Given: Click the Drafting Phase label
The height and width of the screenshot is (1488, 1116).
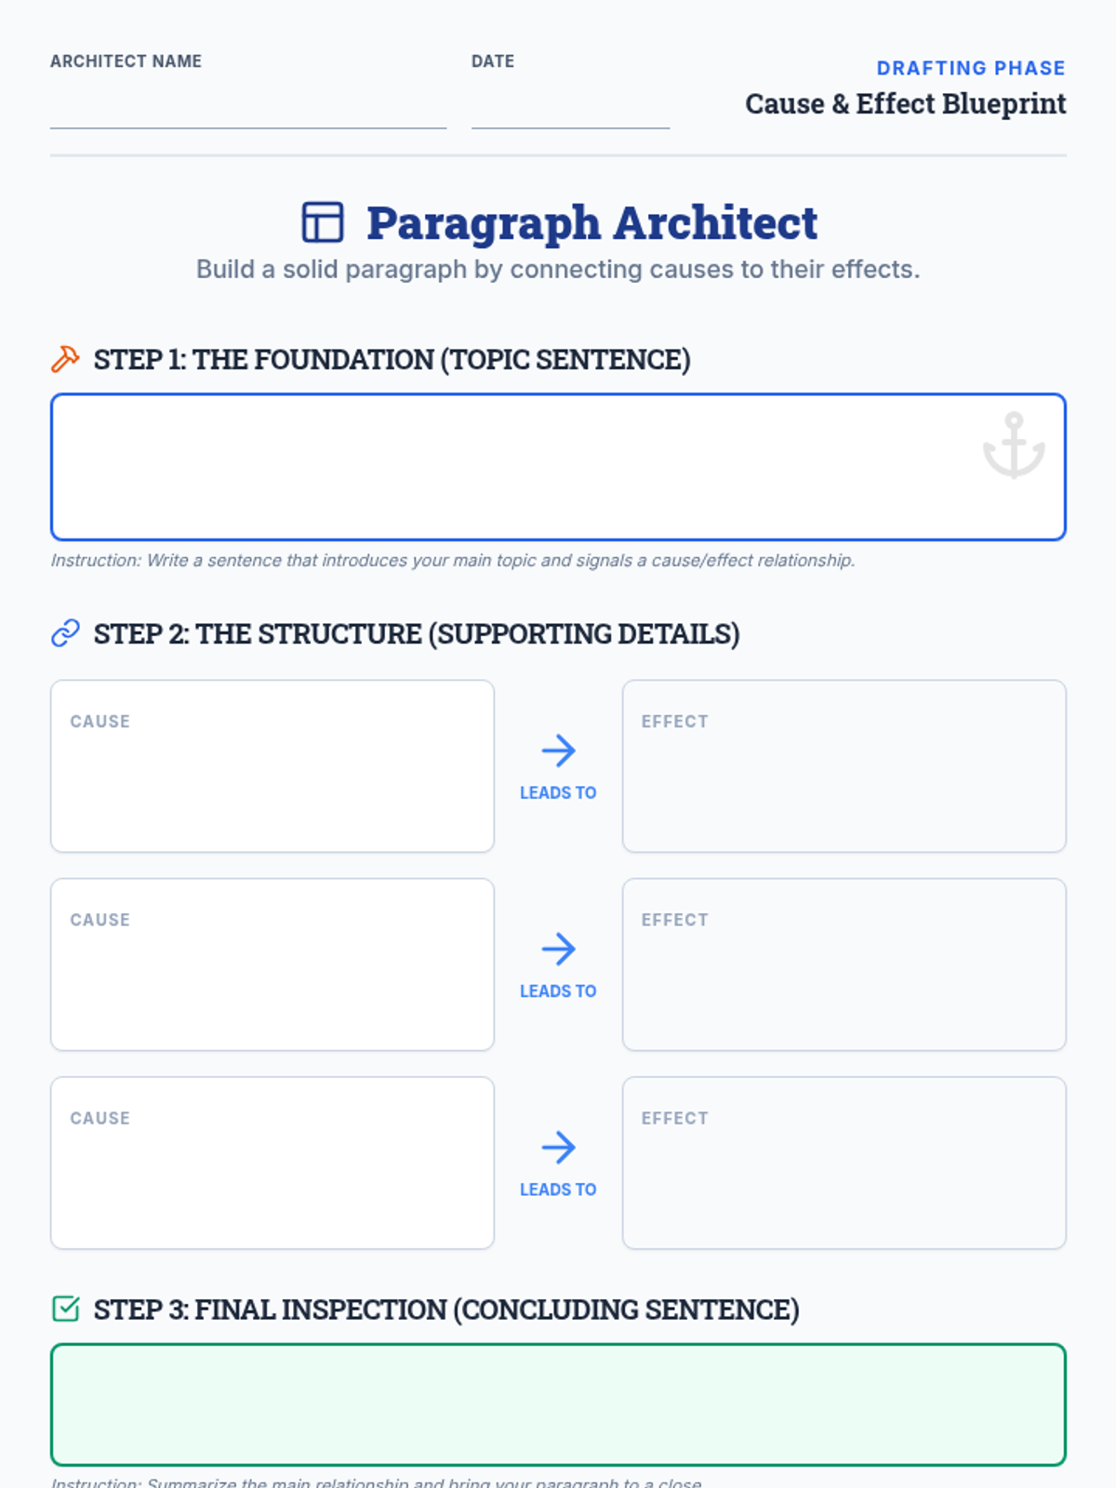Looking at the screenshot, I should 971,68.
